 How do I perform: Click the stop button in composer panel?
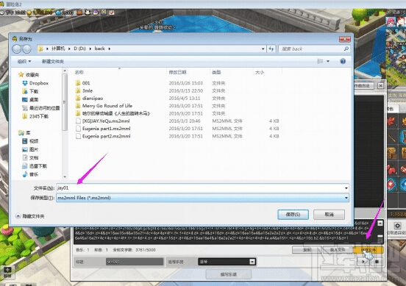377,262
